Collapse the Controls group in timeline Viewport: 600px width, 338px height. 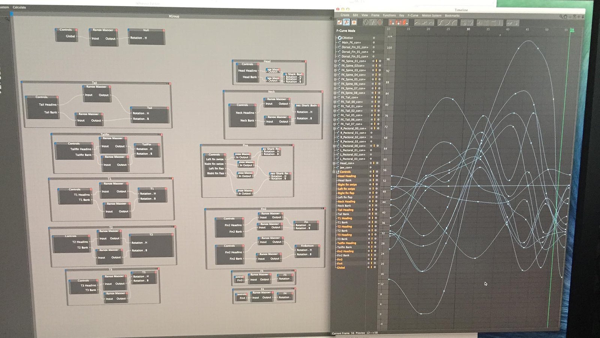334,172
